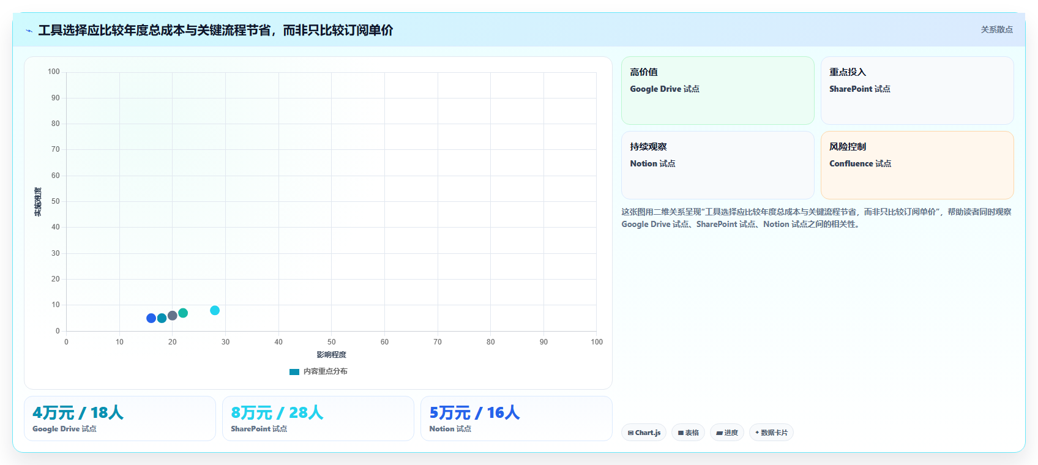1038x465 pixels.
Task: Open the 风险控制 Confluence card
Action: click(x=917, y=165)
